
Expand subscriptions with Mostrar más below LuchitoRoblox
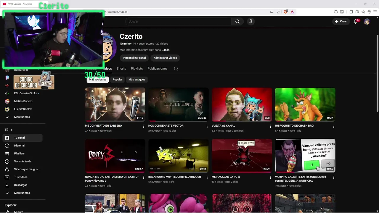point(23,117)
